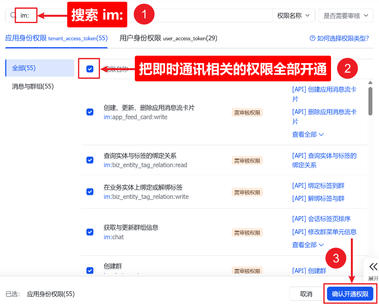This screenshot has width=379, height=305.
Task: Click the help question-mark icon
Action: pos(312,38)
